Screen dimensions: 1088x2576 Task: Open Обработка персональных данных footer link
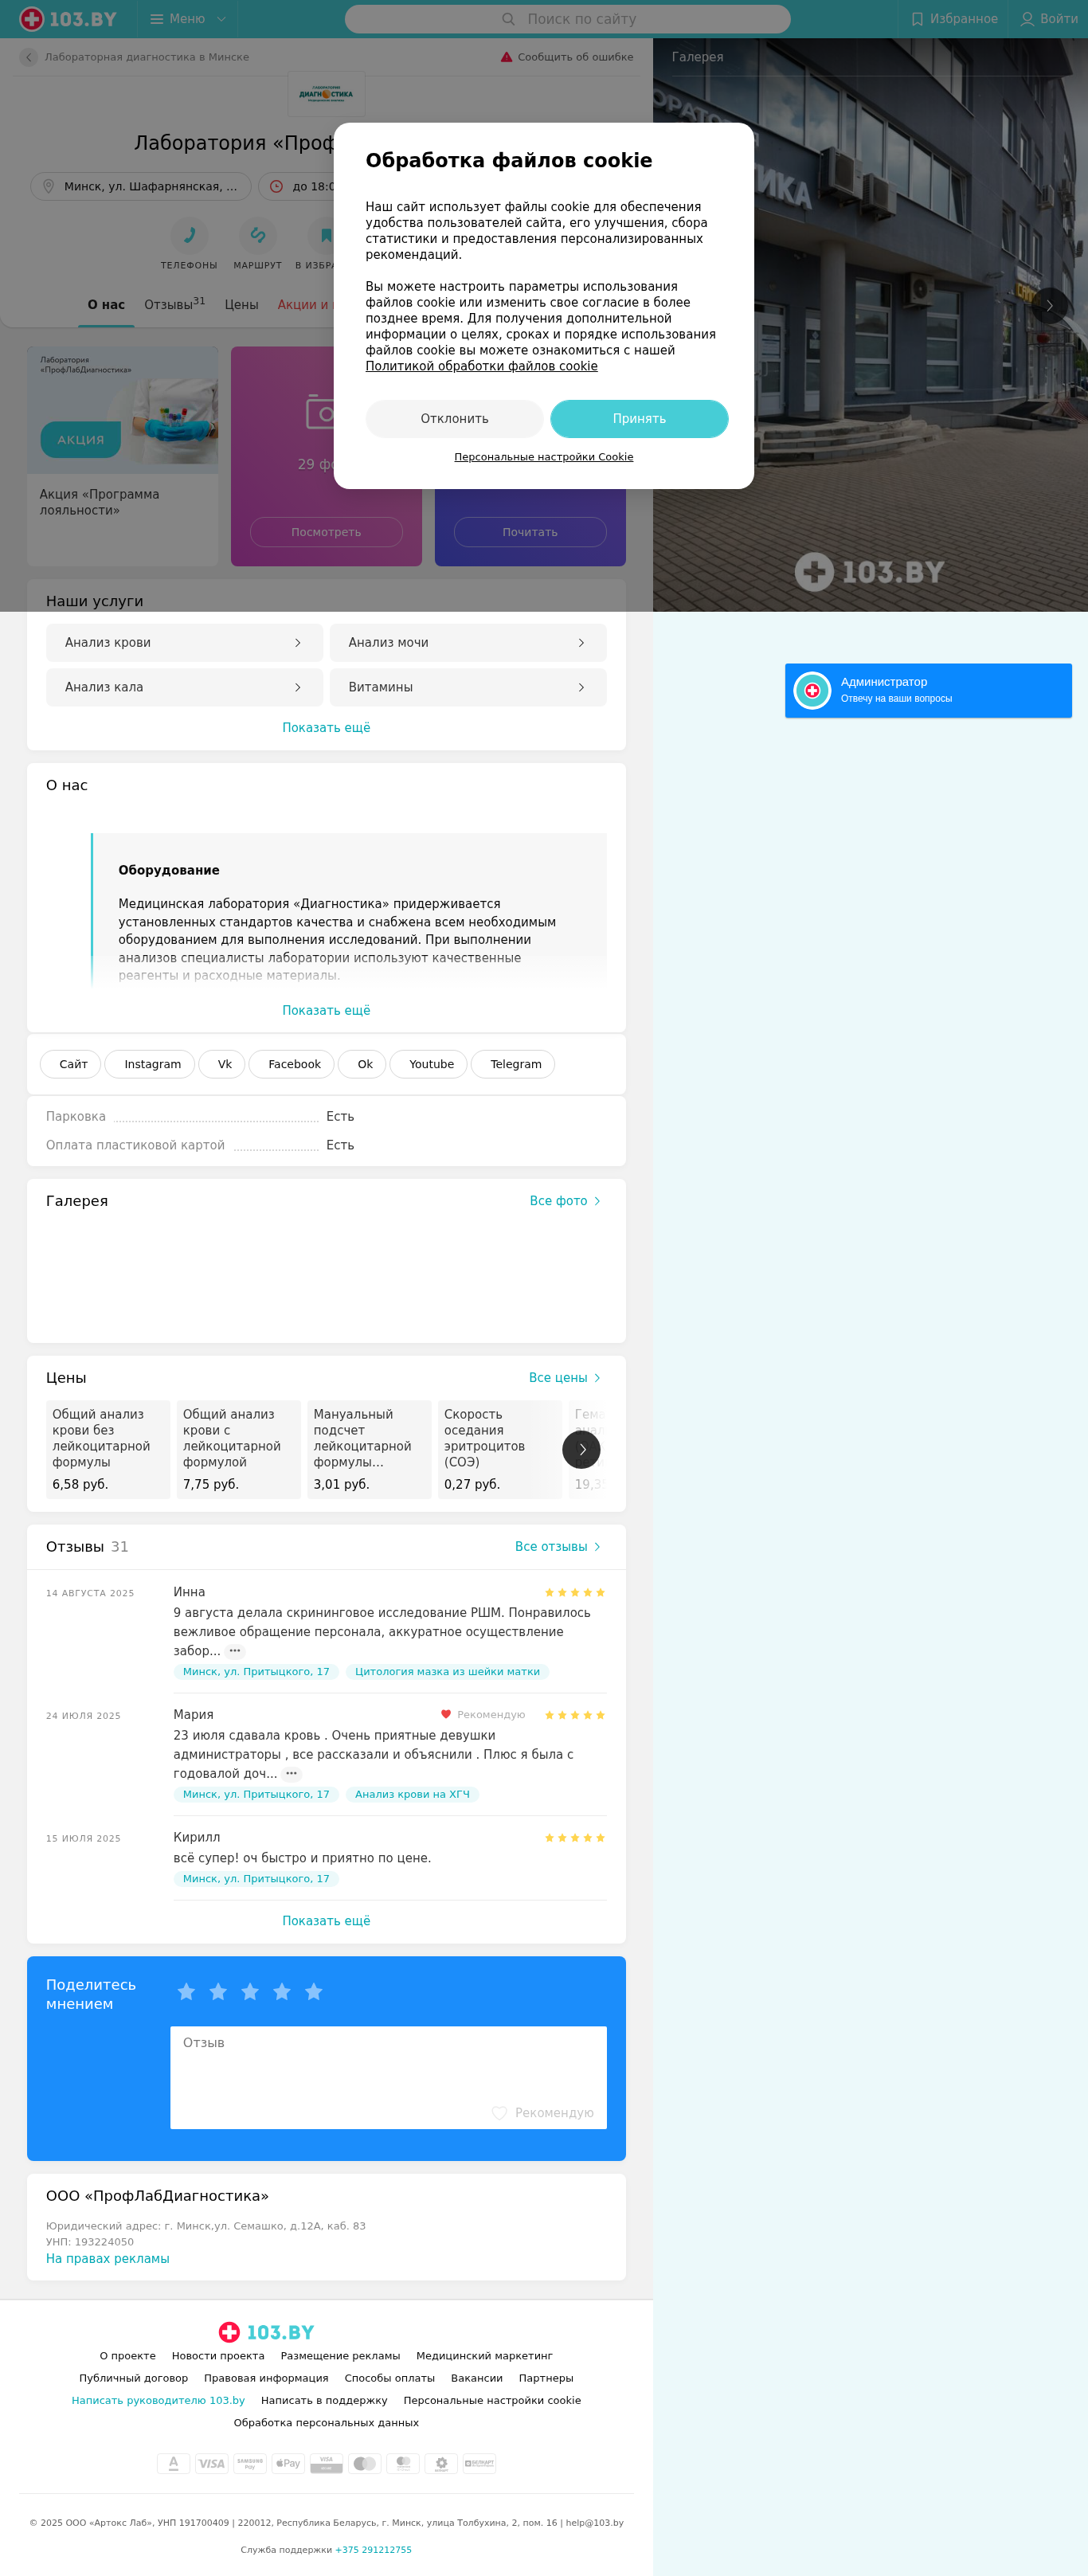(326, 2423)
